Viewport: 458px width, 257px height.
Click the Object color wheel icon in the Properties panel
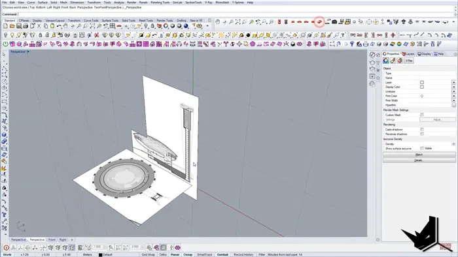[386, 61]
